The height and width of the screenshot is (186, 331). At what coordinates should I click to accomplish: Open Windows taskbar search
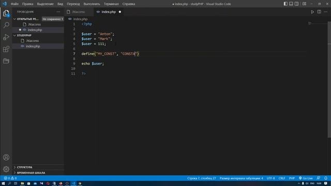[9, 183]
